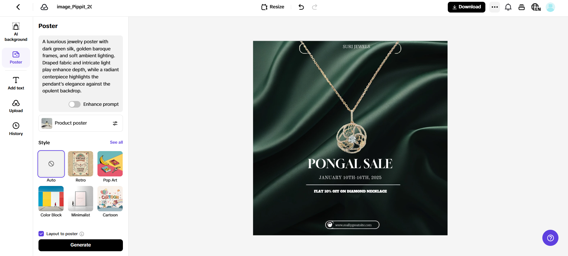Click the Generate button

pyautogui.click(x=81, y=245)
